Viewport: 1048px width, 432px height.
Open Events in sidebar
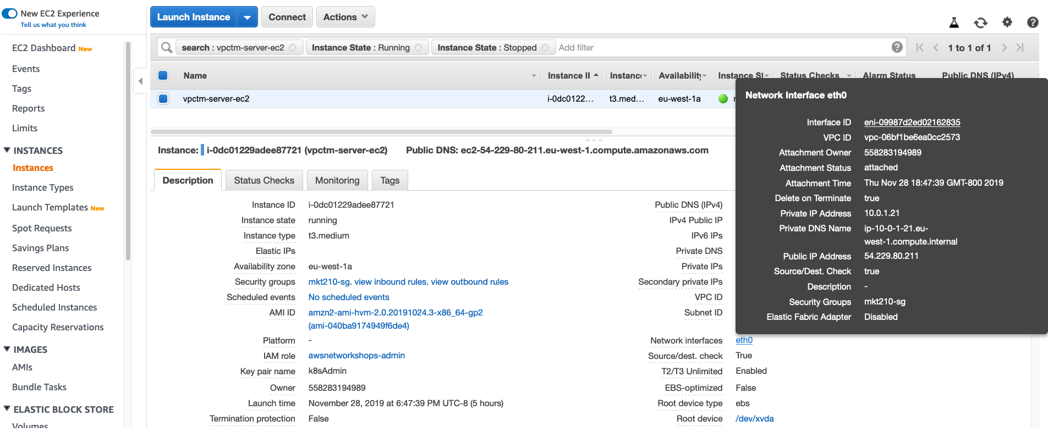point(26,69)
